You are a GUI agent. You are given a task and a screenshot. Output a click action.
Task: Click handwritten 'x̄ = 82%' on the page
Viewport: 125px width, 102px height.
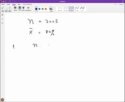coord(42,32)
